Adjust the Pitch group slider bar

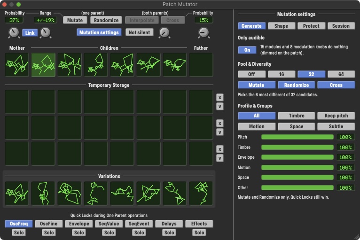point(297,137)
